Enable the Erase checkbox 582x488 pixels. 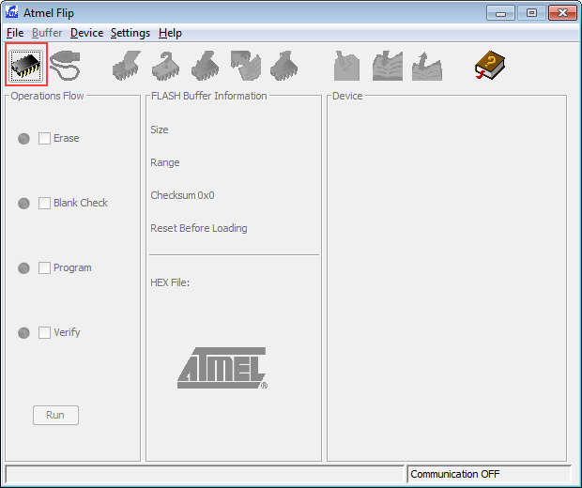(44, 138)
